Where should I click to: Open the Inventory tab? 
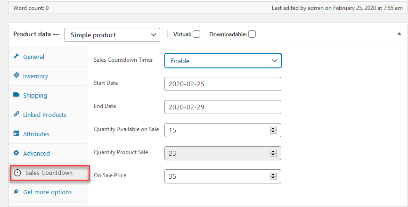(35, 76)
